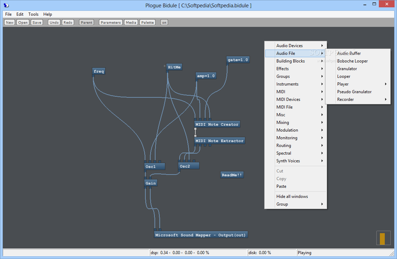Click the Playing status text
Viewport: 397px width, 259px height.
click(x=305, y=253)
